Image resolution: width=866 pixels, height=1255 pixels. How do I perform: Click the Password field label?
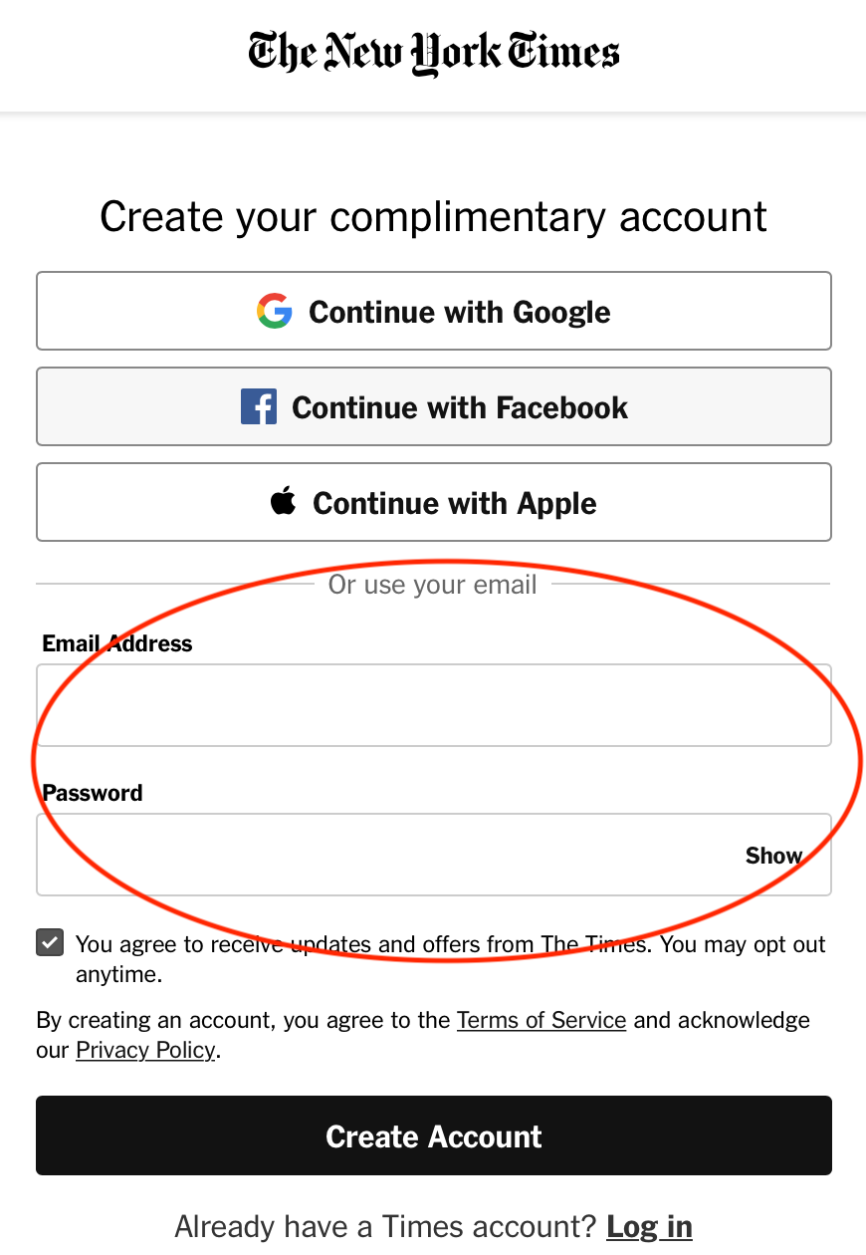coord(93,793)
